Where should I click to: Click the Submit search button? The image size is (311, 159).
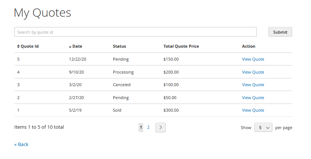(280, 32)
